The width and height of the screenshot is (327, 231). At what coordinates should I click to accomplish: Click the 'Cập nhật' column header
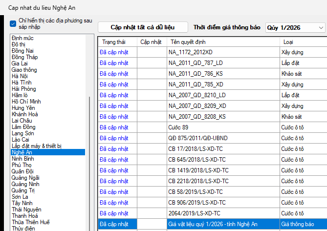click(x=151, y=42)
